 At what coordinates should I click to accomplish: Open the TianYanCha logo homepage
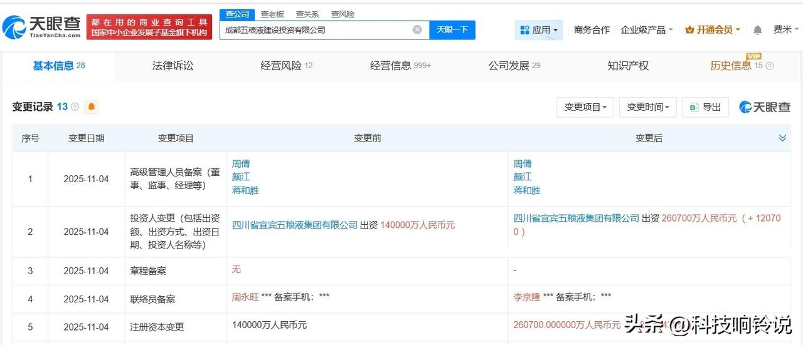41,26
